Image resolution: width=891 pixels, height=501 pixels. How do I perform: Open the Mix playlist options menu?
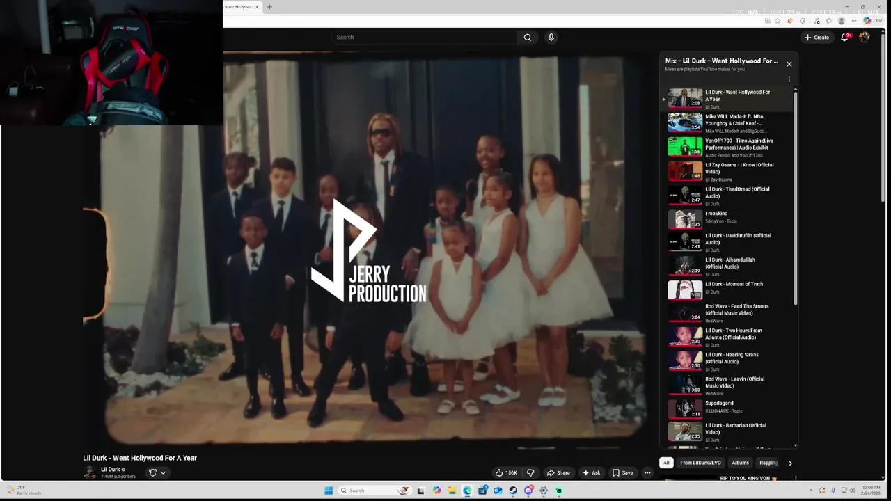point(789,79)
